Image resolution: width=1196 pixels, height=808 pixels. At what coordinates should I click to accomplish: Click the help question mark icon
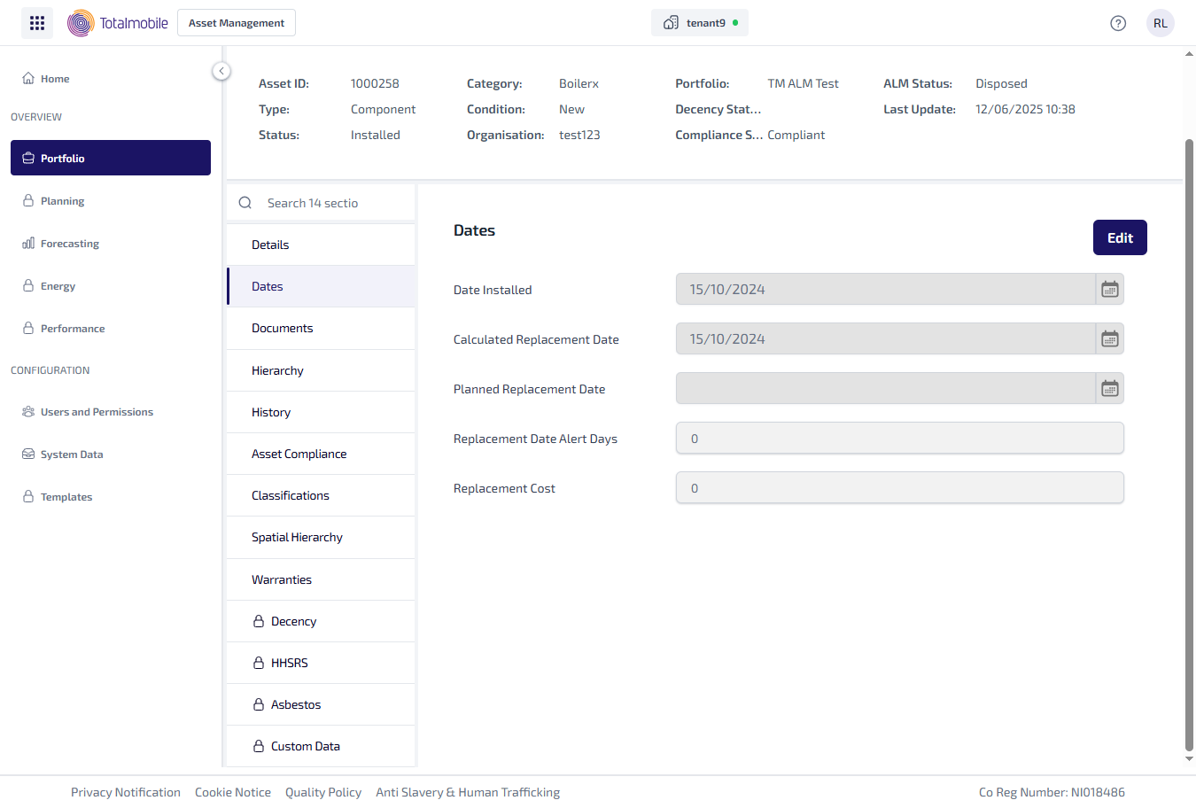coord(1118,23)
